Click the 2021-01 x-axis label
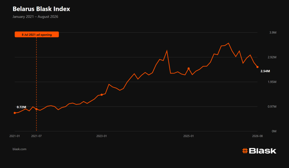This screenshot has width=289, height=168. click(x=15, y=136)
